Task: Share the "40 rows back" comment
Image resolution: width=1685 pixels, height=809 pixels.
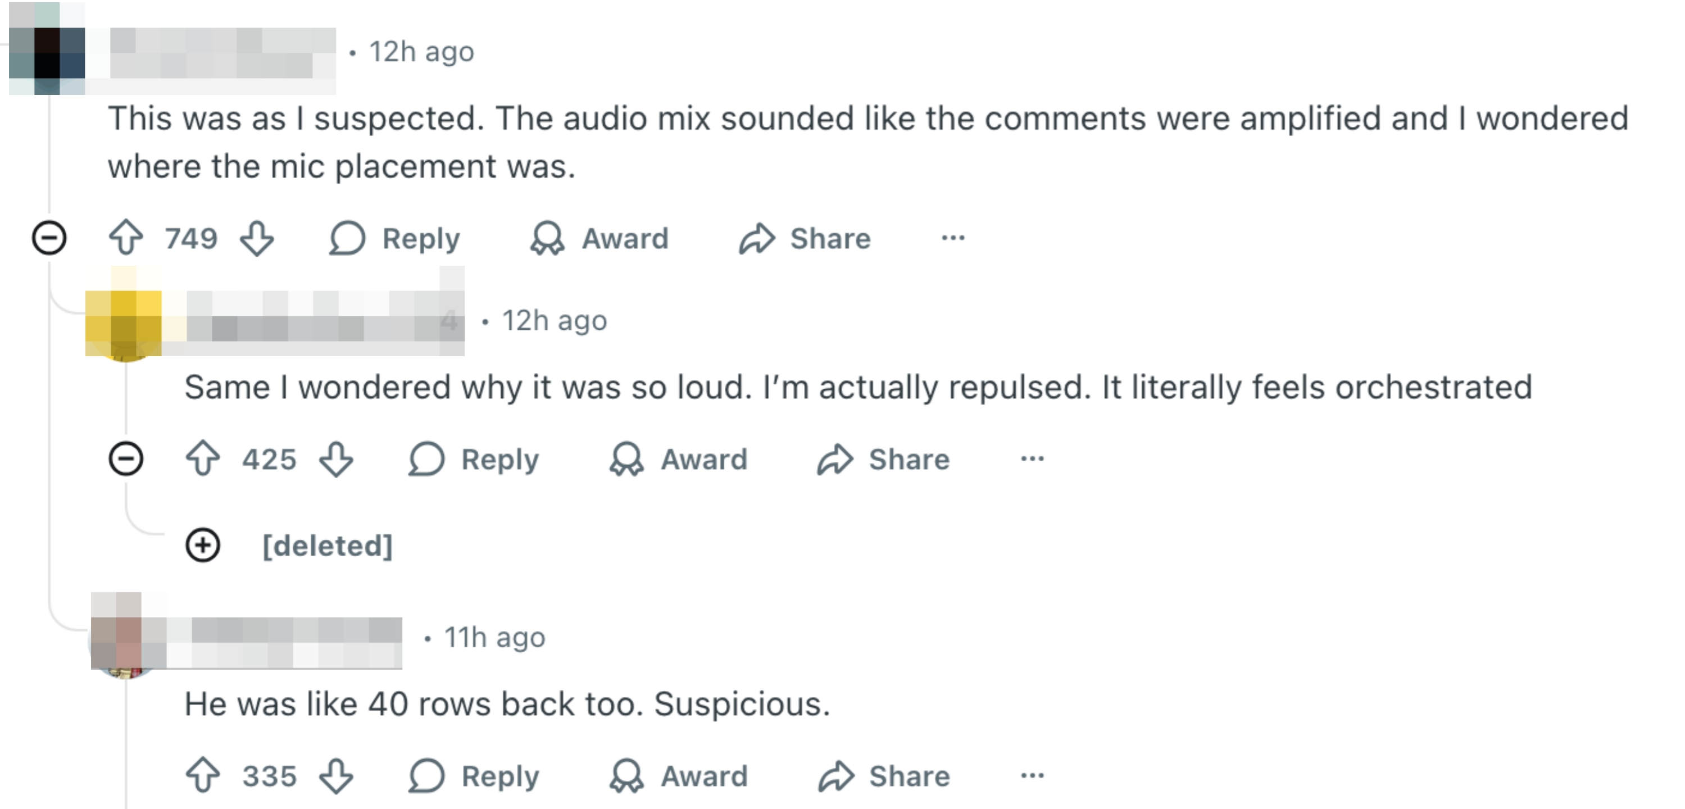Action: click(x=884, y=776)
